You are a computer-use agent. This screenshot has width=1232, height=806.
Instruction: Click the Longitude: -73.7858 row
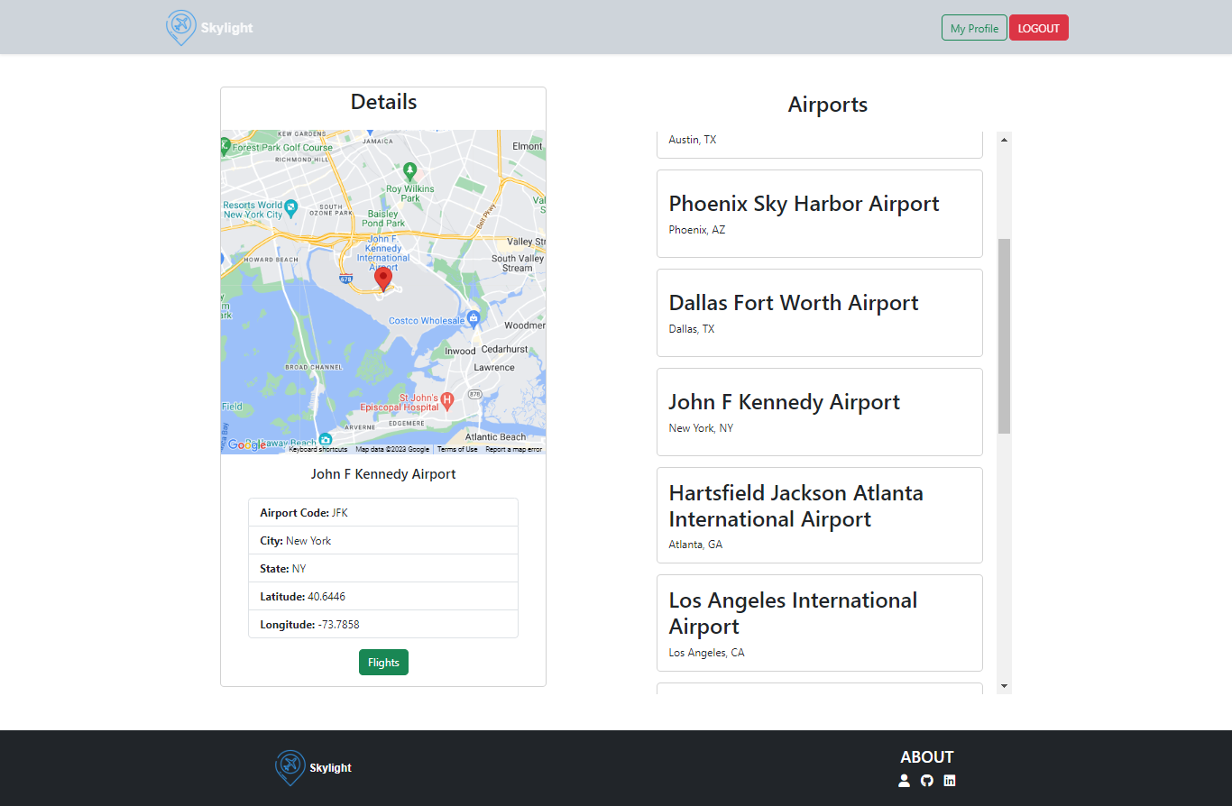(383, 624)
